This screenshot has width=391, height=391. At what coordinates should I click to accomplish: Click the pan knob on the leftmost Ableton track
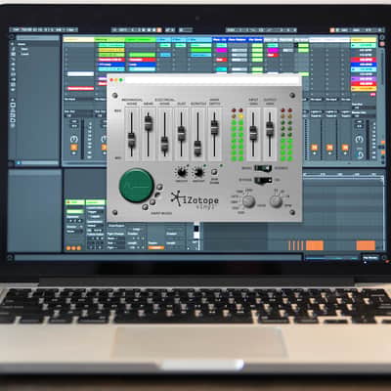74,139
